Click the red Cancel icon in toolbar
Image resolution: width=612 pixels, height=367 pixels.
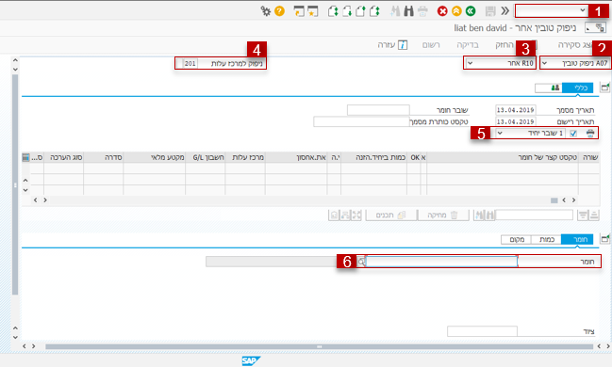coord(442,11)
